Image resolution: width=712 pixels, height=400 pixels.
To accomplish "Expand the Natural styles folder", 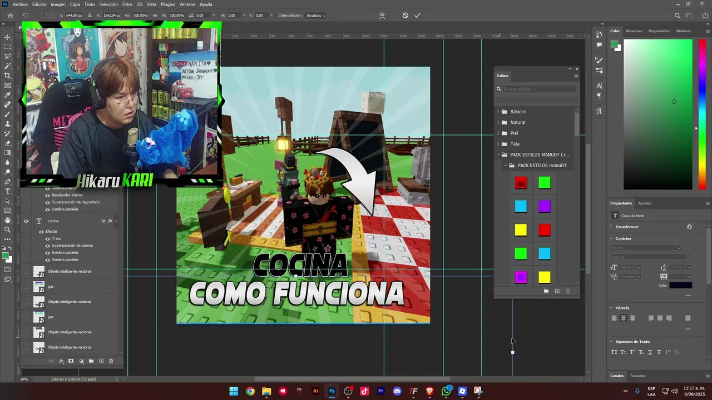I will pos(498,122).
